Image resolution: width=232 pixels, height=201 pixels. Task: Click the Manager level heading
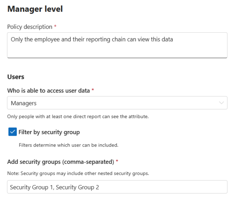click(x=35, y=9)
